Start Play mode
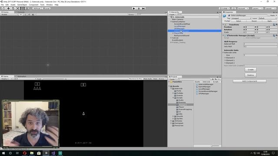 click(x=134, y=9)
